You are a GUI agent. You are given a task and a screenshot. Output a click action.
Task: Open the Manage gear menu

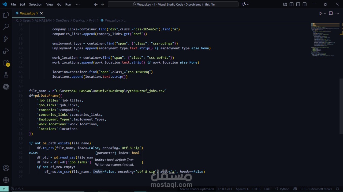tap(6, 180)
